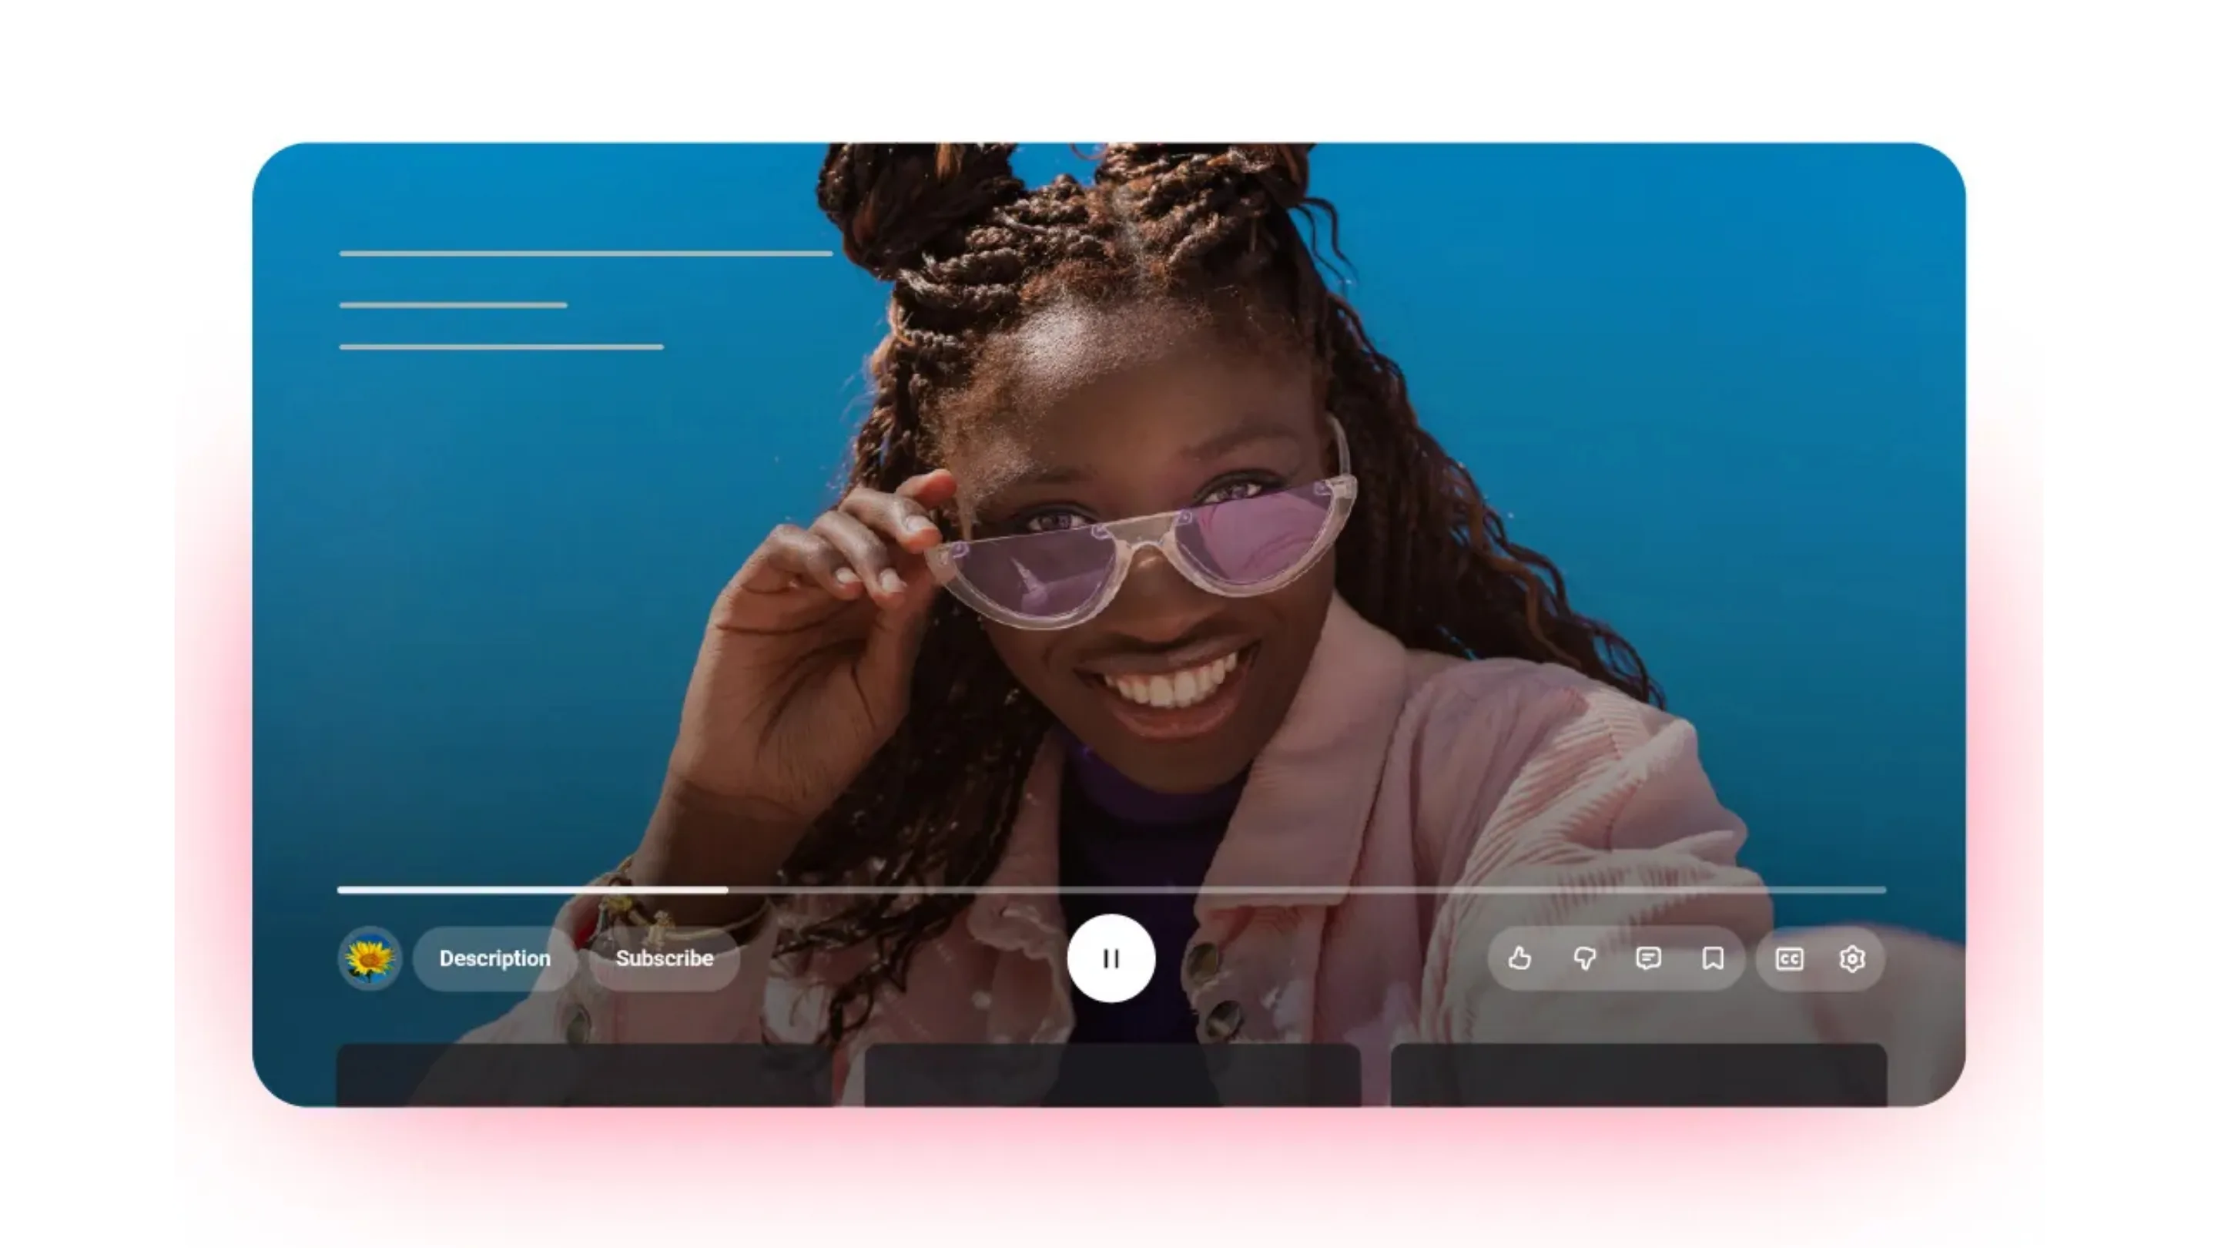Open the right dark card at bottom

1639,1074
